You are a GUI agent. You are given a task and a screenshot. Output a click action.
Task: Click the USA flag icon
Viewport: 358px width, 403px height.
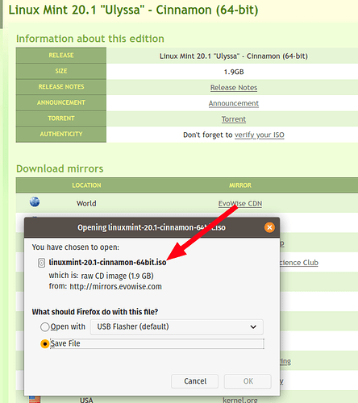coord(35,399)
